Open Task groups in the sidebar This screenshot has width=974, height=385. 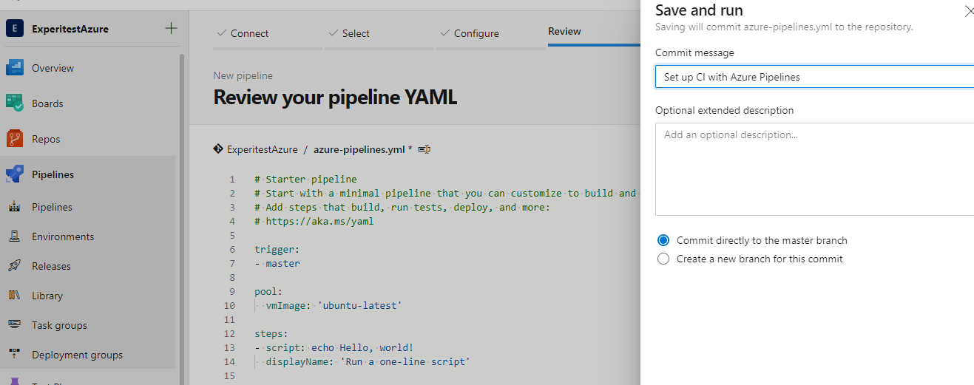pos(59,325)
